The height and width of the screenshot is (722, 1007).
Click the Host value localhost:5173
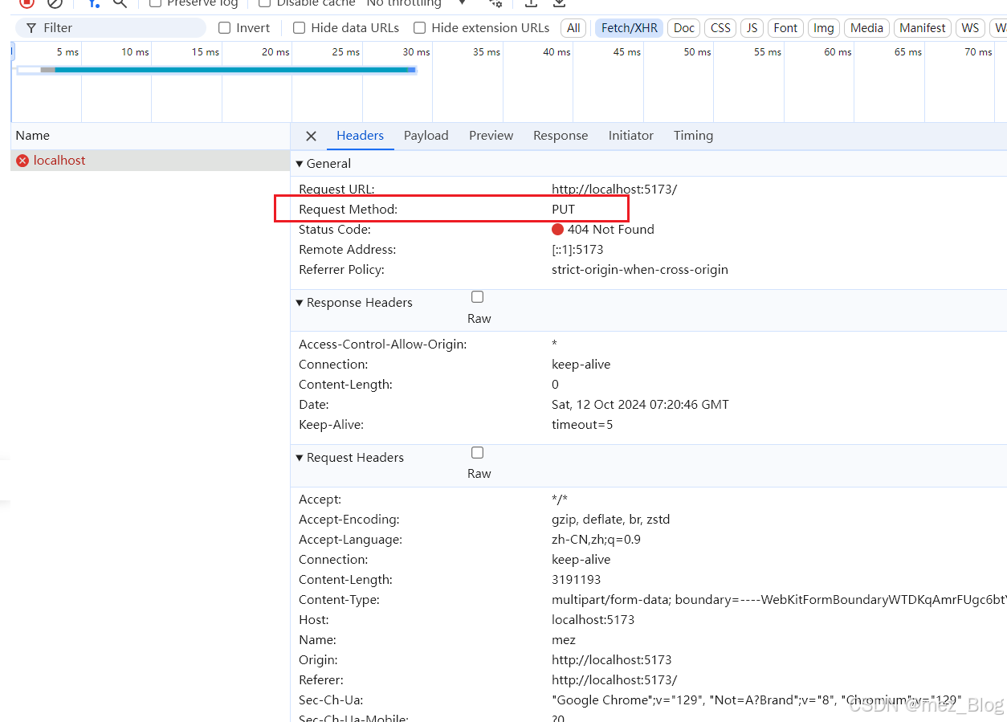coord(593,620)
